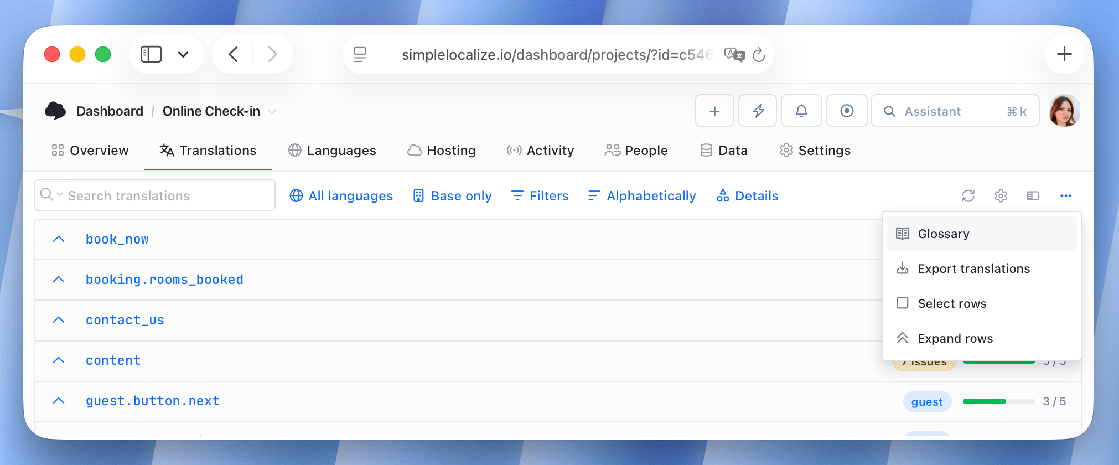Toggle the side panel layout icon
Viewport: 1119px width, 465px height.
click(1033, 196)
